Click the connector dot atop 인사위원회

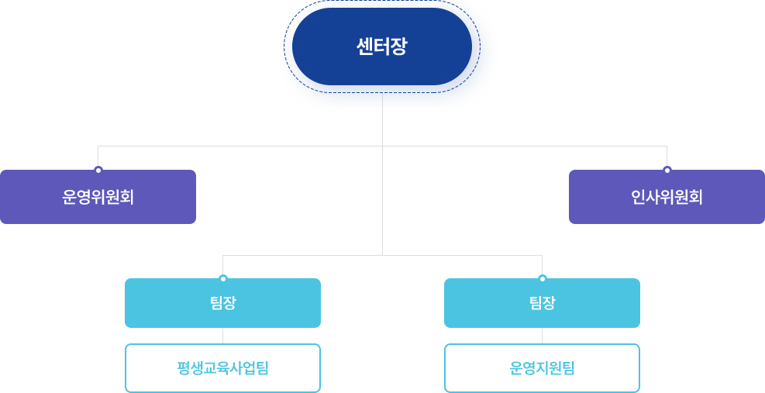667,170
